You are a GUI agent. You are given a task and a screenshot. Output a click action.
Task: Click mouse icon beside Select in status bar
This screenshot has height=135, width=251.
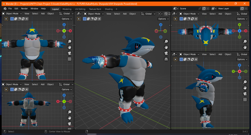tap(5, 131)
